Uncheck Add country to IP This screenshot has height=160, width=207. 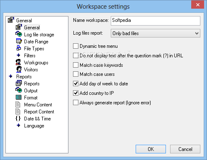pos(75,93)
